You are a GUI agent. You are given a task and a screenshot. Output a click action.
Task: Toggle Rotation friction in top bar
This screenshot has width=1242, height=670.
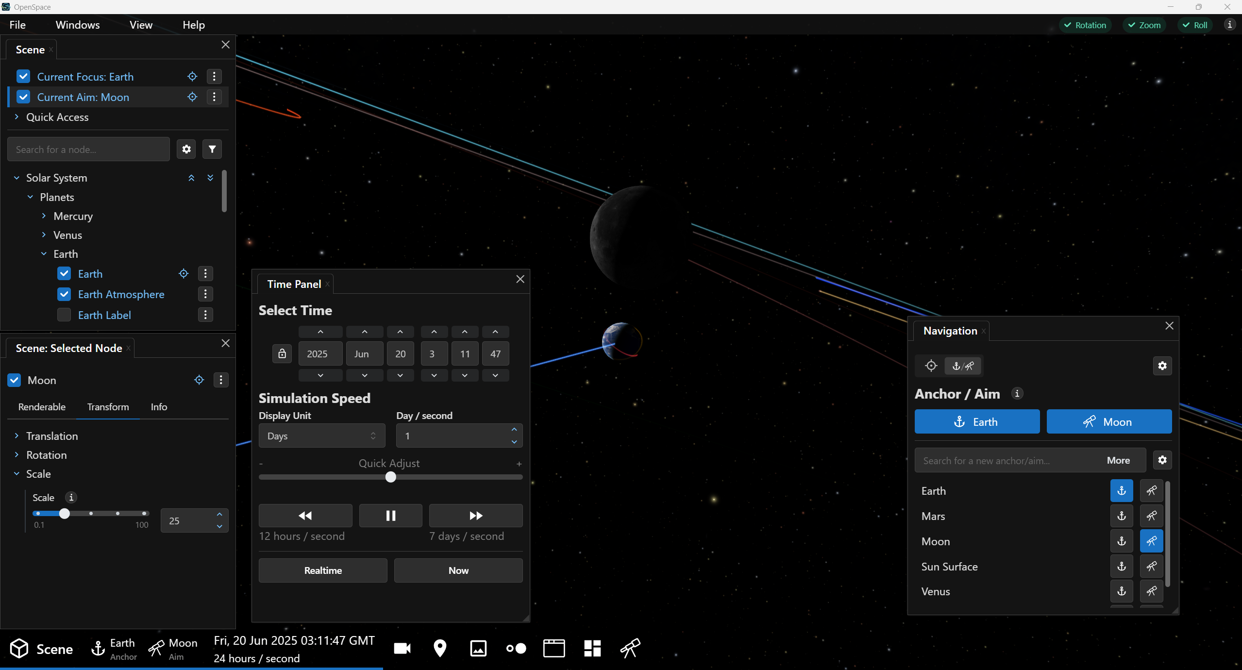(1085, 25)
